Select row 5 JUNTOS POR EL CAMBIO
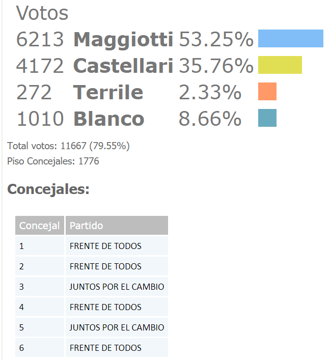The image size is (330, 360). click(92, 327)
